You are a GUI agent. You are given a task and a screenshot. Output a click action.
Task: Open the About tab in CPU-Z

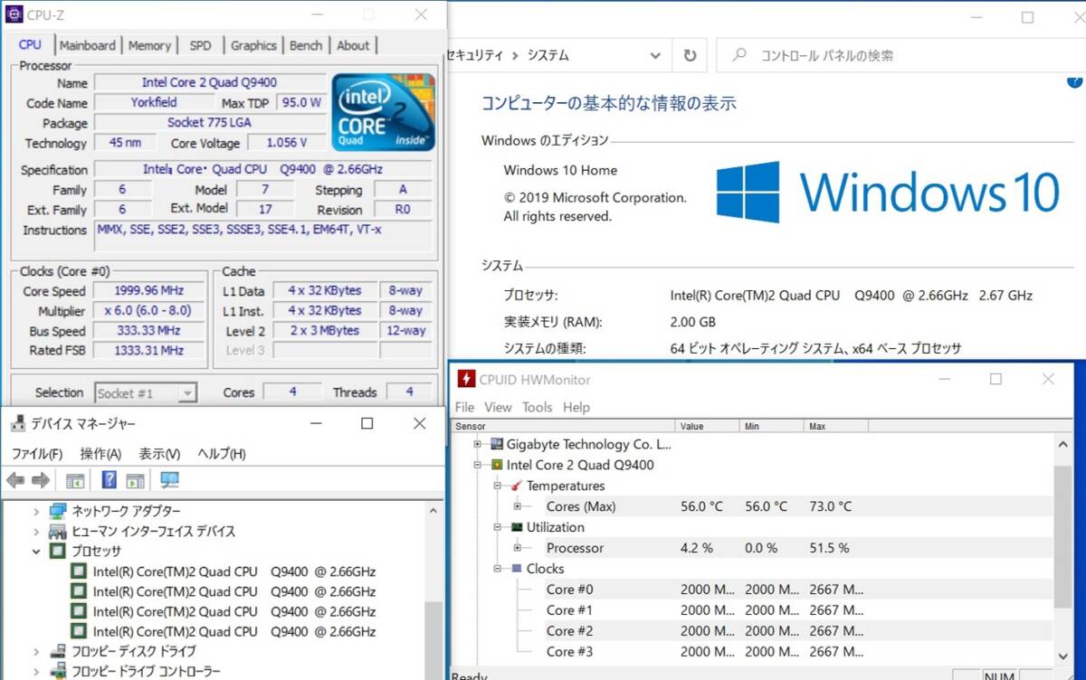tap(353, 45)
